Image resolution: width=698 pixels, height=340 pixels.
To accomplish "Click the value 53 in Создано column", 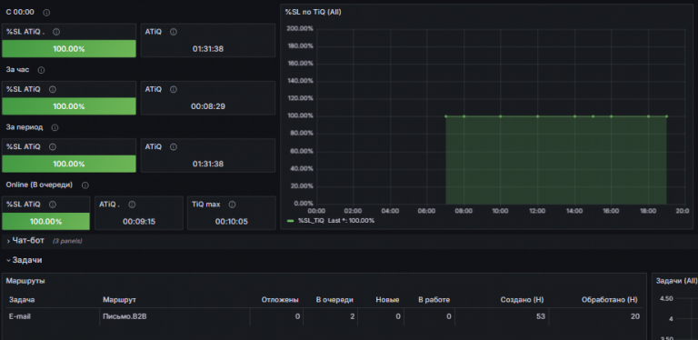I will click(542, 317).
